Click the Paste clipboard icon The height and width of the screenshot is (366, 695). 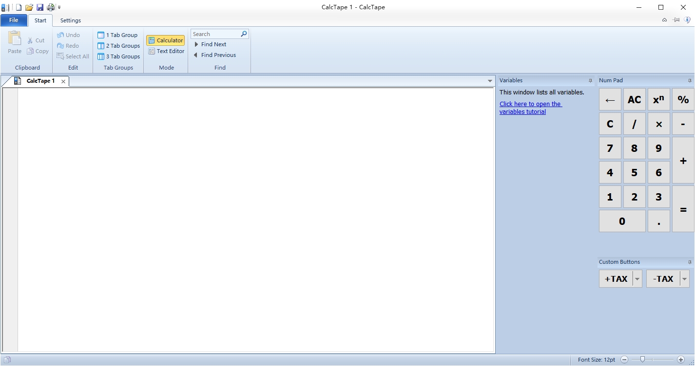click(x=15, y=39)
